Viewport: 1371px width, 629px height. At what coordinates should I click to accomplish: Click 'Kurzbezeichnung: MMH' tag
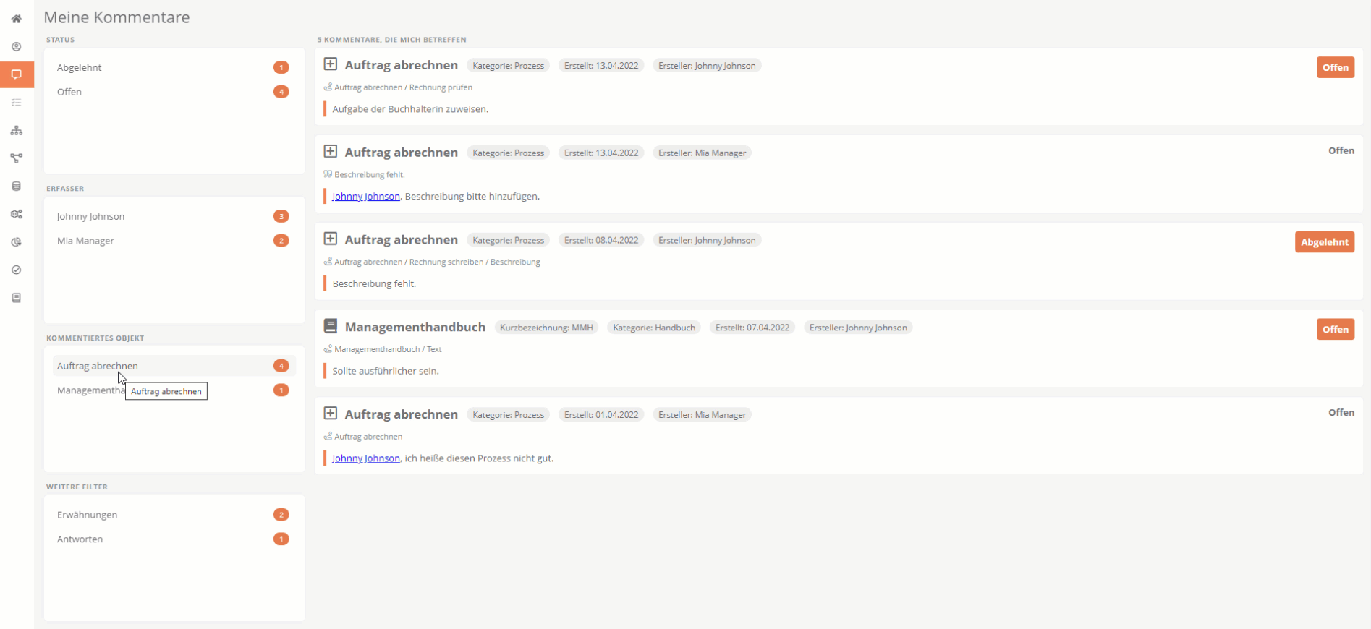(x=546, y=328)
